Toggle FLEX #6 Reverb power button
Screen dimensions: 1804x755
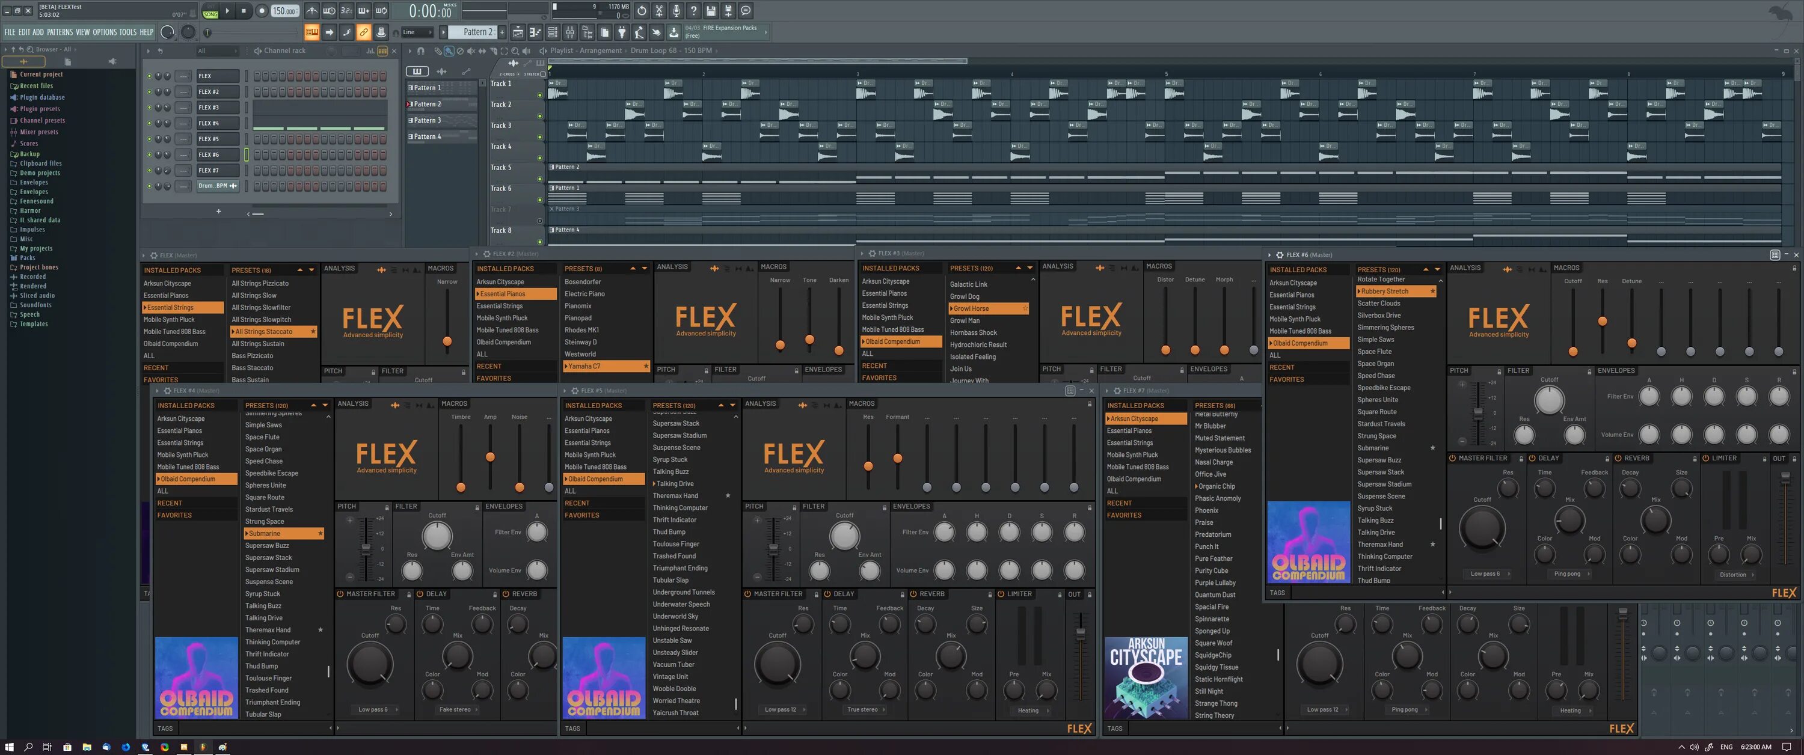1618,459
